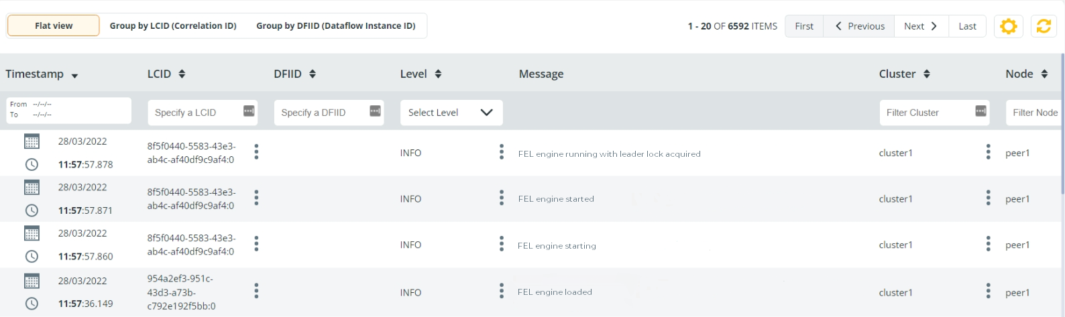Open the orange gear settings icon

click(x=1008, y=26)
